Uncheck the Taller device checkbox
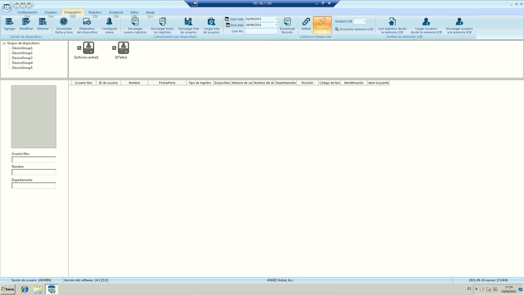The height and width of the screenshot is (295, 524). coord(114,48)
